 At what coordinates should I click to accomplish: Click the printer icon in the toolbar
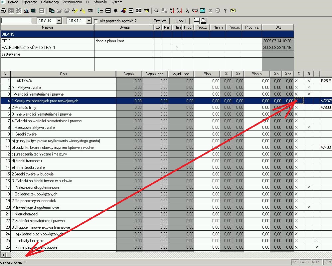pos(3,11)
